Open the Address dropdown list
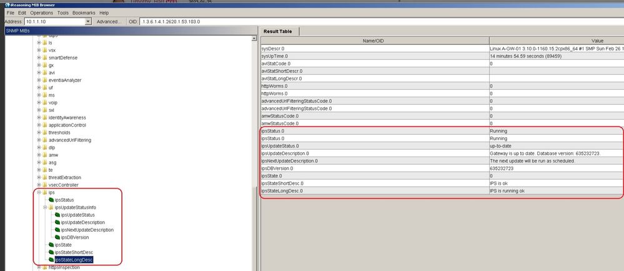The image size is (624, 271). (88, 21)
